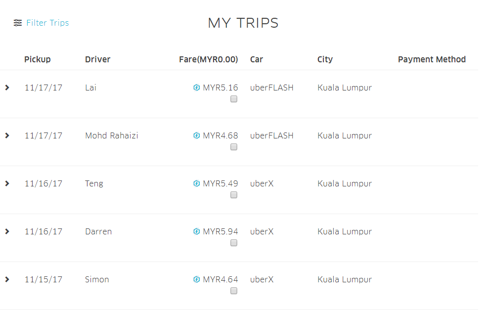This screenshot has height=310, width=490.
Task: Click the blue icon beside MYR4.64 fare
Action: click(196, 280)
